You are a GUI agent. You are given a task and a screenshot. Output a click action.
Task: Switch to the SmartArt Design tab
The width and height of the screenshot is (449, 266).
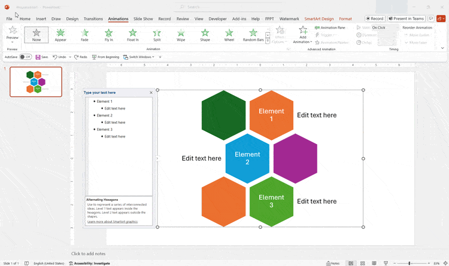(318, 19)
